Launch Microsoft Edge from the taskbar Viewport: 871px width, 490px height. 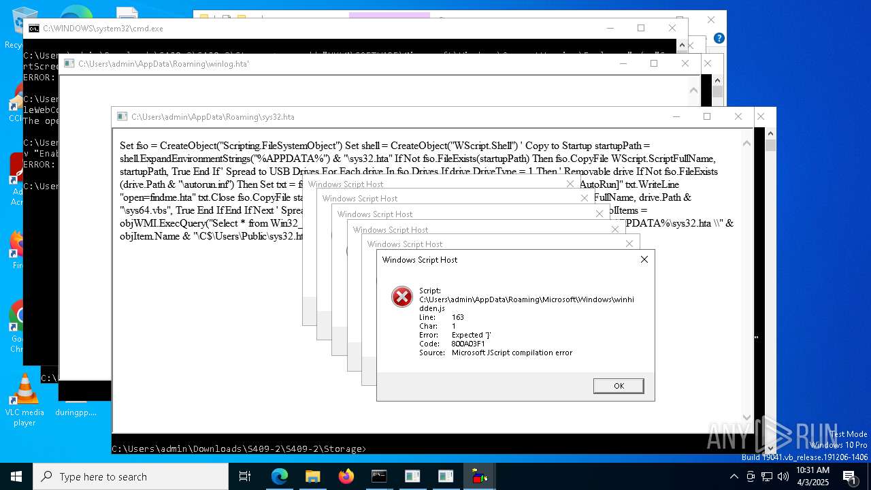(280, 476)
